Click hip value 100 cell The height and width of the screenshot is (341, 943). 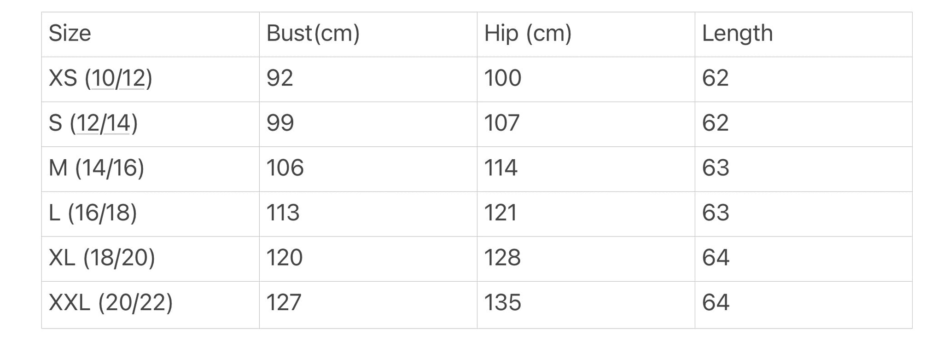point(586,79)
